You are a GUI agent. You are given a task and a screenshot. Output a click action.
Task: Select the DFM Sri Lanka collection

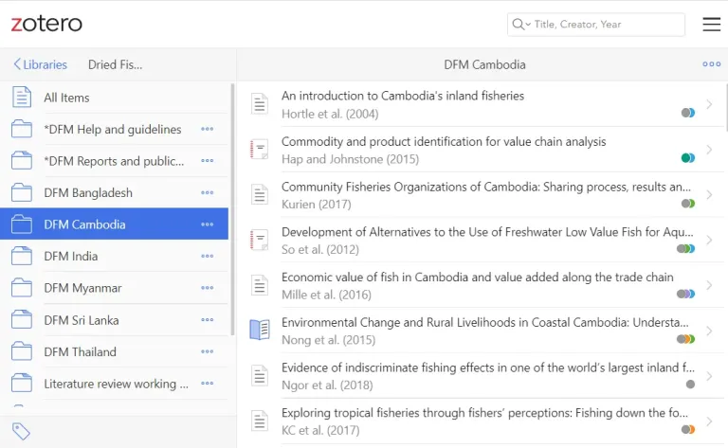point(82,320)
